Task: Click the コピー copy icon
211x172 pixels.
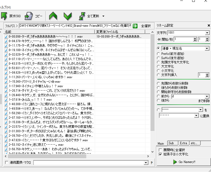Action: [28, 16]
